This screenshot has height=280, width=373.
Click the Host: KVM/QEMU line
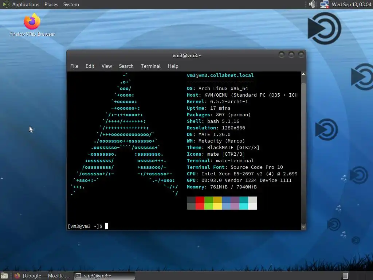[242, 95]
